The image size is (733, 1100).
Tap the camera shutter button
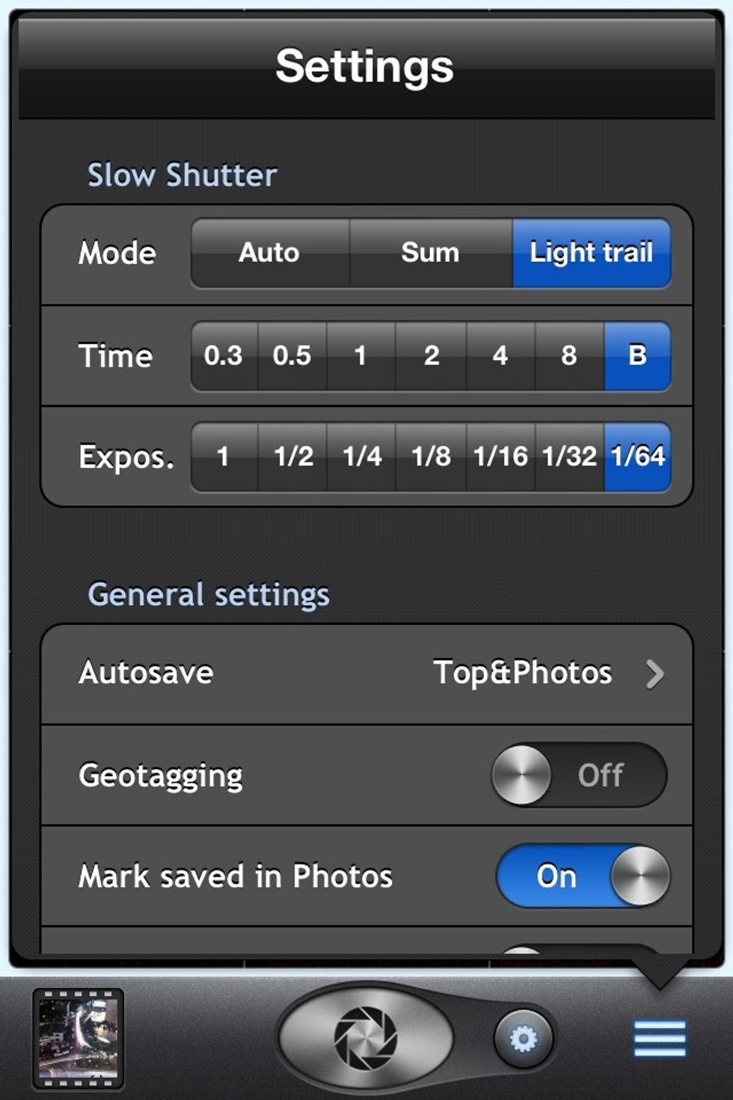[366, 1037]
